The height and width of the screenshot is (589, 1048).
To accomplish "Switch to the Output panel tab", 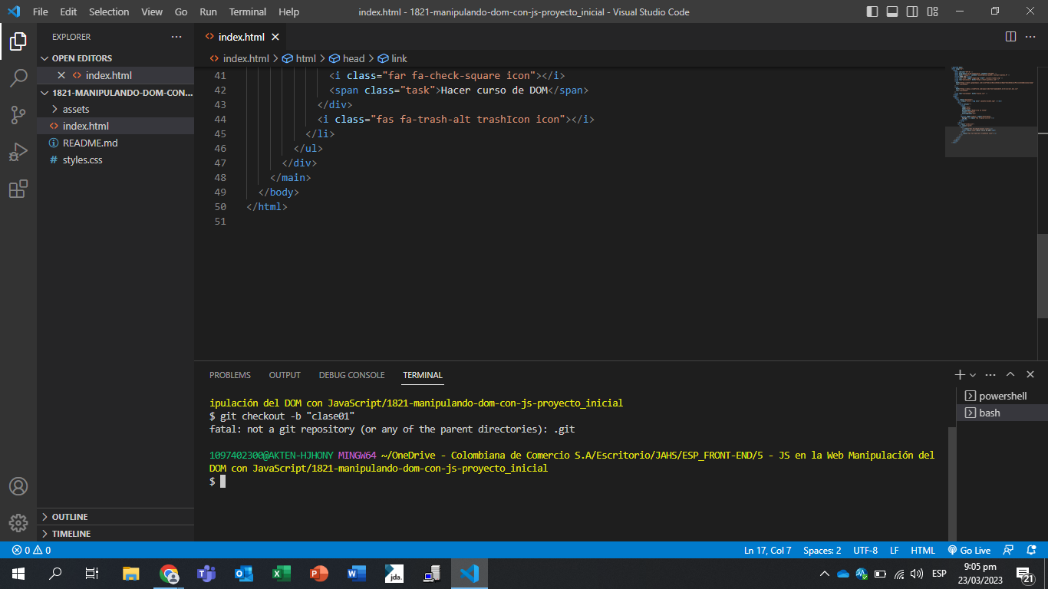I will 285,375.
